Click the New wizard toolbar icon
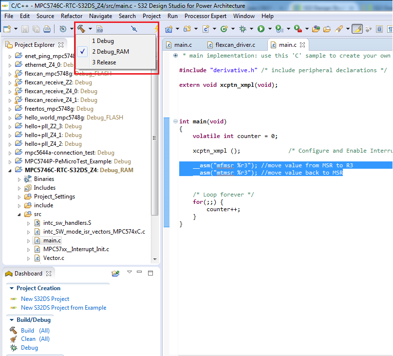Screen dimensions: 393x356 click(7, 29)
